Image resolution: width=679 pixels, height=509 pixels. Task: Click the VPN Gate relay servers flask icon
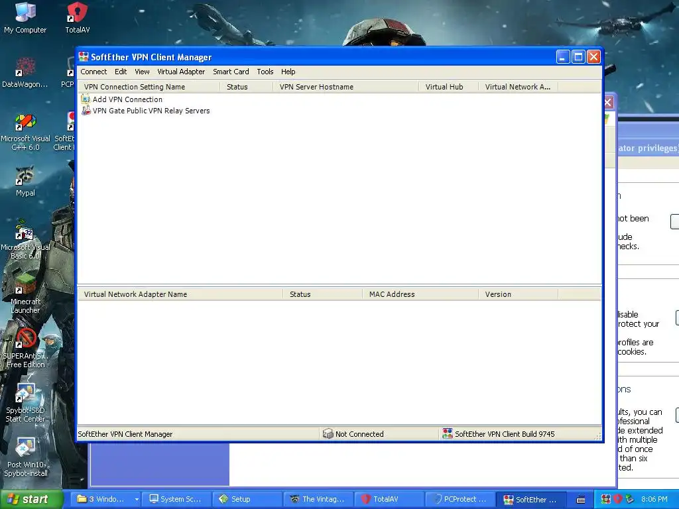[x=86, y=111]
